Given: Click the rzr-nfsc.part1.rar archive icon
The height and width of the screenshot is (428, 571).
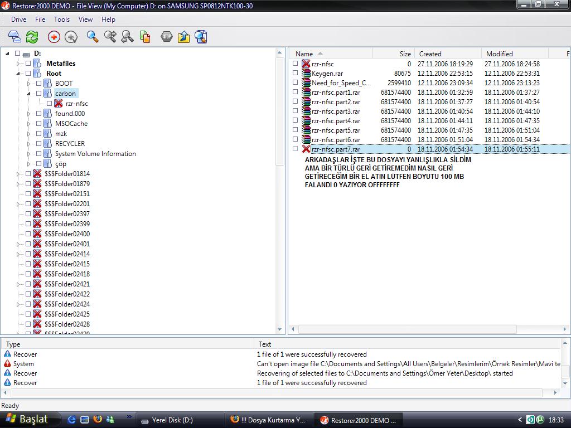Looking at the screenshot, I should (x=306, y=92).
